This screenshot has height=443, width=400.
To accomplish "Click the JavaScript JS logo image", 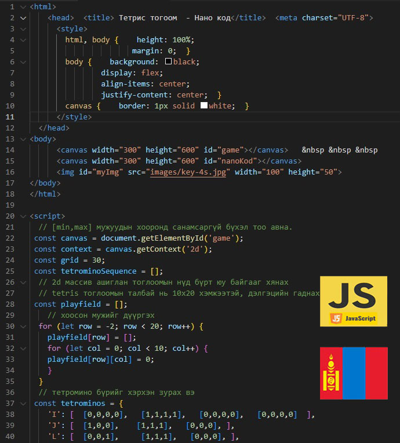I will click(353, 302).
